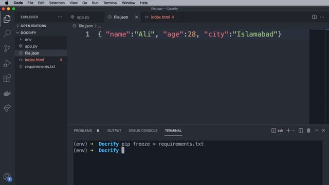Open Explorer views and more actions menu

pos(60,17)
